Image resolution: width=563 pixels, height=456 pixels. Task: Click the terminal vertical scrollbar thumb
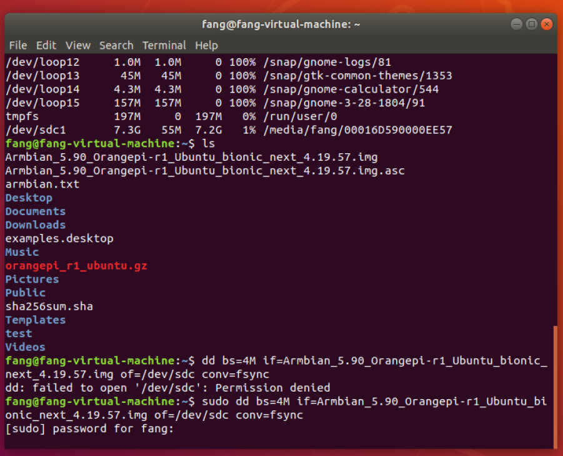click(555, 387)
